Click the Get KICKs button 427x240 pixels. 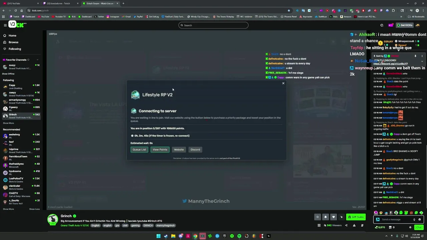(x=404, y=25)
